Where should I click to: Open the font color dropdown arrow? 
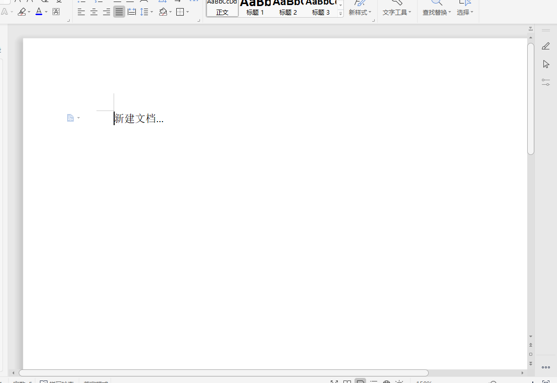46,12
